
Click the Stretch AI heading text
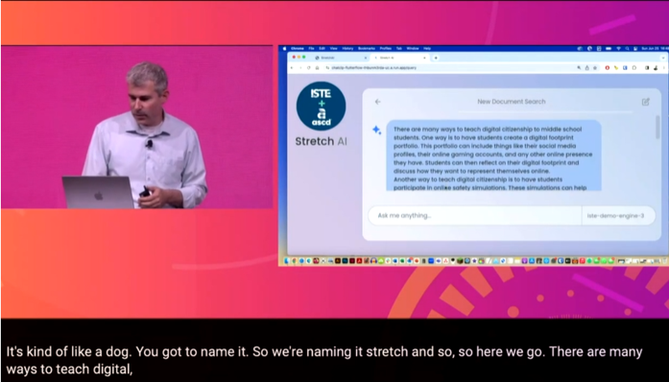pos(321,141)
